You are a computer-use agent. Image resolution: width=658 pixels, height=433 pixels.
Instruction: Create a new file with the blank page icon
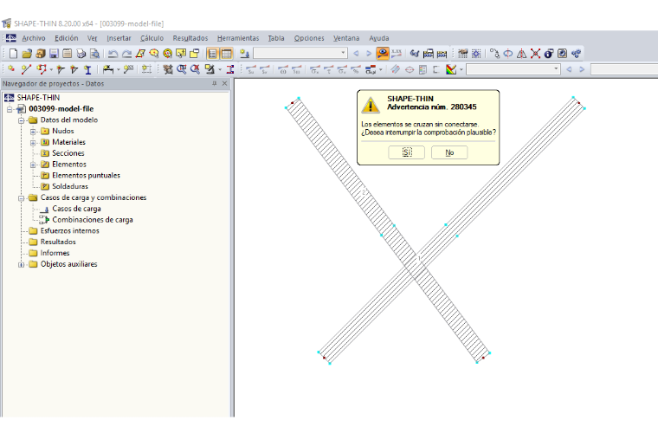point(14,54)
